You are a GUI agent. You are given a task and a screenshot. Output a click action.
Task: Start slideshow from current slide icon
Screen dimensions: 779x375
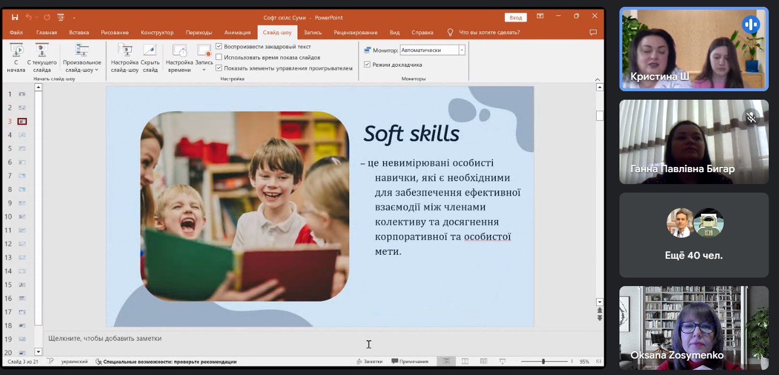42,50
